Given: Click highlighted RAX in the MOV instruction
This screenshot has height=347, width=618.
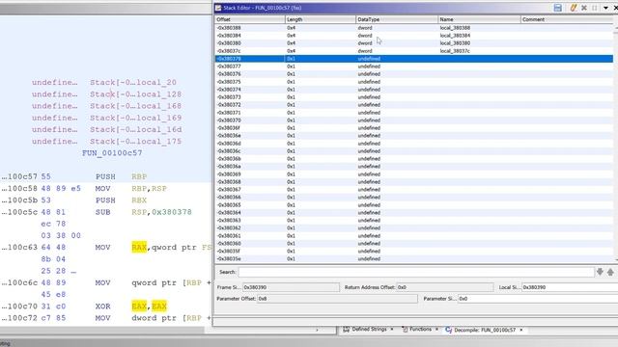Looking at the screenshot, I should 139,248.
